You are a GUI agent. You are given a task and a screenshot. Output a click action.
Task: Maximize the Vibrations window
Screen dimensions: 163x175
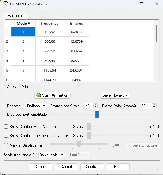click(142, 4)
